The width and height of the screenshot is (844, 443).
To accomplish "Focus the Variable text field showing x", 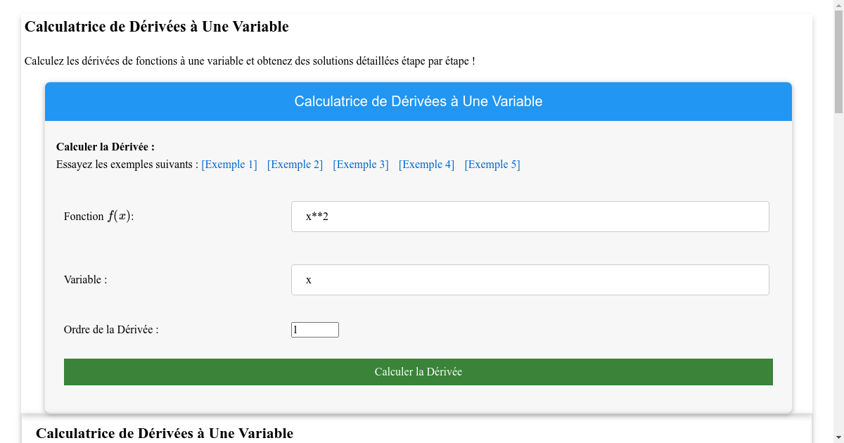I will [530, 279].
